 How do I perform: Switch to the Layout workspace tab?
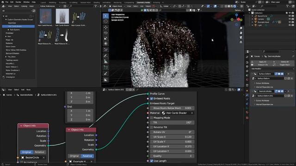point(43,2)
